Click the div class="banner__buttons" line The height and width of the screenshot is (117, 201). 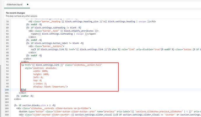pyautogui.click(x=46, y=46)
